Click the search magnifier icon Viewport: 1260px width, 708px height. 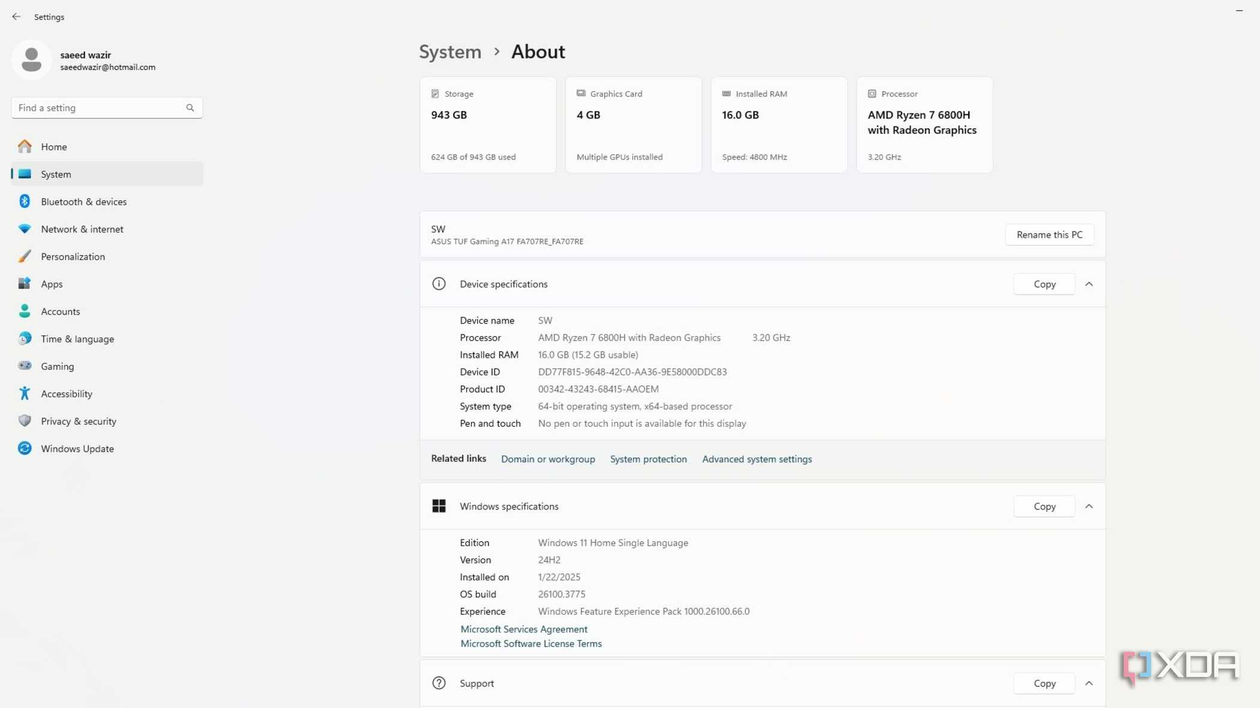190,108
